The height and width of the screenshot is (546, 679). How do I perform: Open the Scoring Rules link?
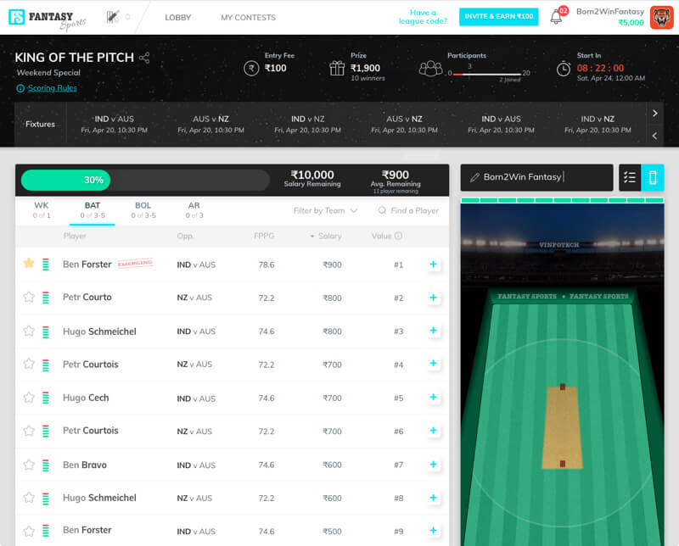pyautogui.click(x=52, y=88)
